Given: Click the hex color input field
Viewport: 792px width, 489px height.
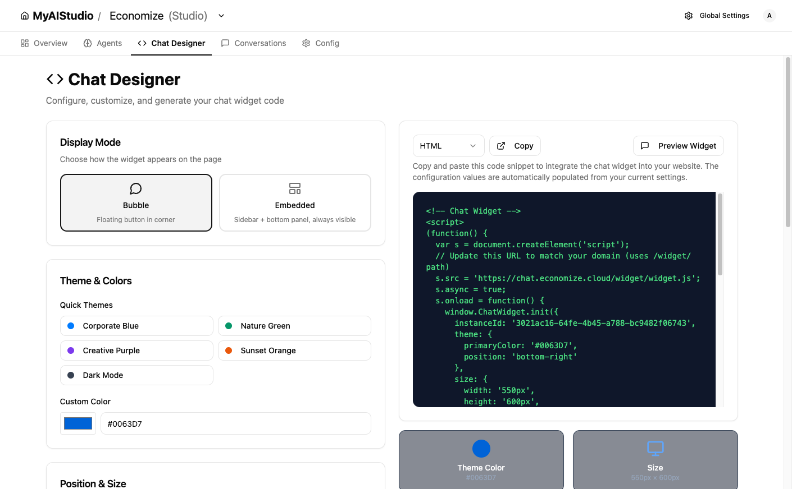Looking at the screenshot, I should pos(236,423).
